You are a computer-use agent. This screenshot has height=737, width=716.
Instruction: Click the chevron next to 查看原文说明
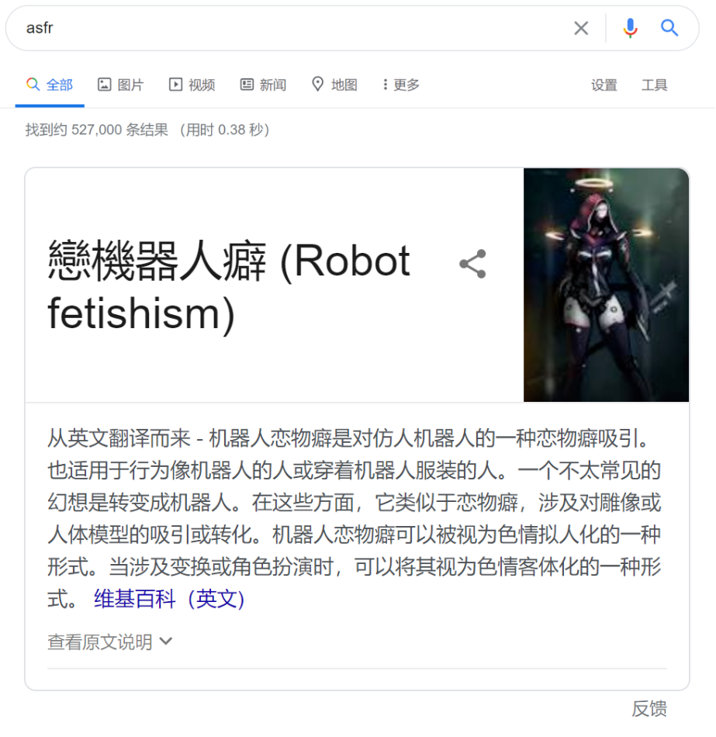click(166, 641)
